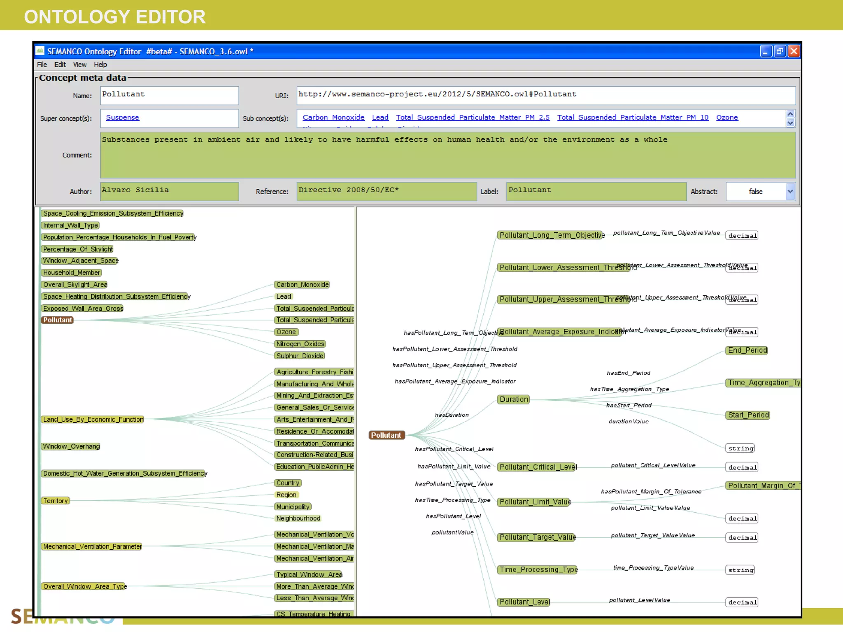Select the Ozone tree node
Screen dimensions: 843x632
(x=286, y=332)
